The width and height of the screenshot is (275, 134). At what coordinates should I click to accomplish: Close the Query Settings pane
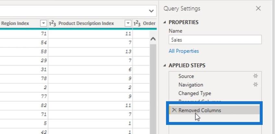click(x=258, y=9)
